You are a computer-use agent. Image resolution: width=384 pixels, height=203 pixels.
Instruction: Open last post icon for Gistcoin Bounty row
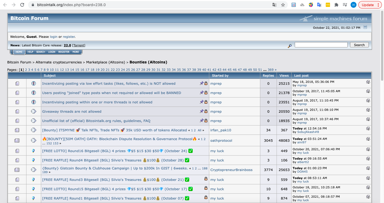(368, 168)
